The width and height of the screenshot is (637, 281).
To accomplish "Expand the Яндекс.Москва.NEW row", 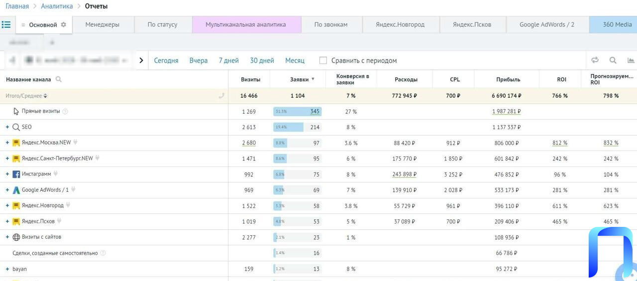I will (x=7, y=143).
